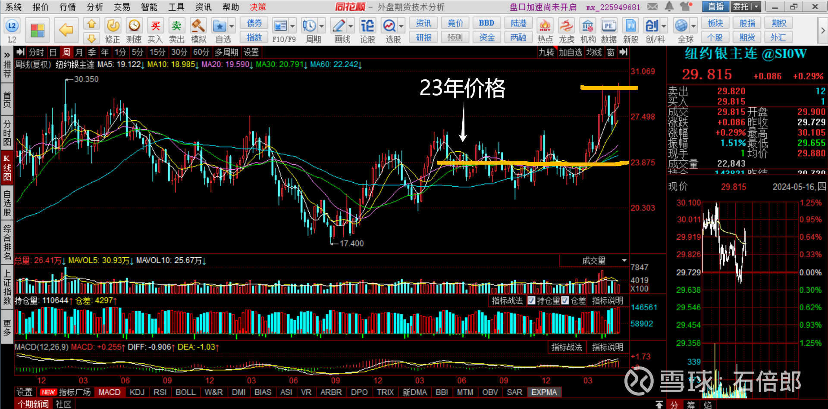Image resolution: width=828 pixels, height=409 pixels.
Task: Uncheck the 持仓量 checkbox
Action: point(531,300)
